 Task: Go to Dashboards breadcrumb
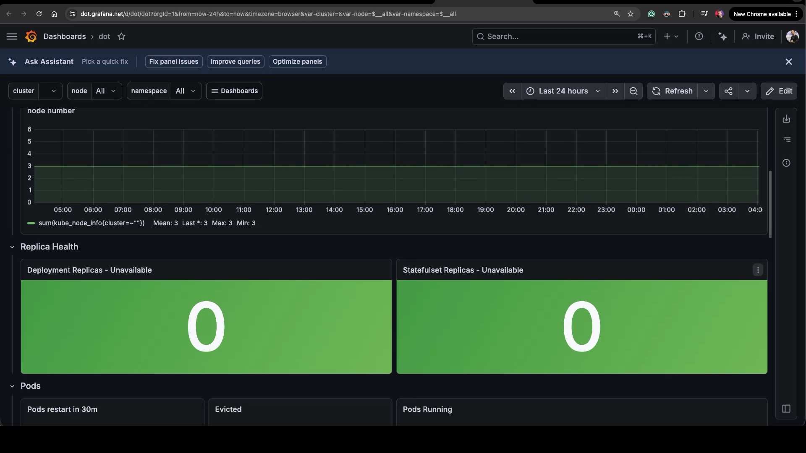tap(64, 36)
